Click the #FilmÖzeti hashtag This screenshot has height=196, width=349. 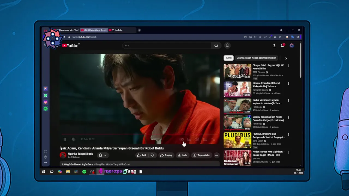[x=125, y=164]
